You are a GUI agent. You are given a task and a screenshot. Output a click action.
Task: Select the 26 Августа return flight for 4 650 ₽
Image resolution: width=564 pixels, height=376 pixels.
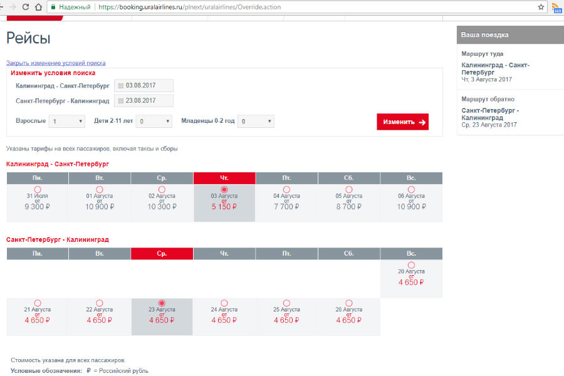[x=349, y=303]
